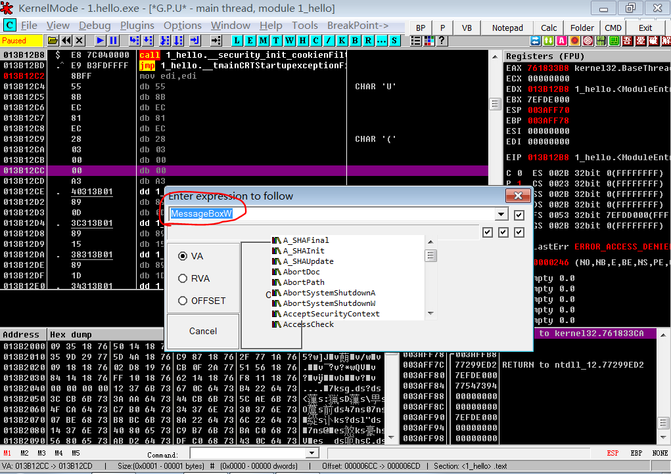This screenshot has width=671, height=474.
Task: Open Executable modules with E icon
Action: pyautogui.click(x=250, y=41)
